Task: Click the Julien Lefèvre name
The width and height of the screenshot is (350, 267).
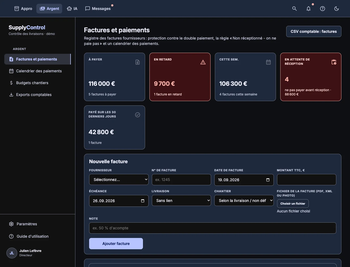Action: (x=30, y=251)
